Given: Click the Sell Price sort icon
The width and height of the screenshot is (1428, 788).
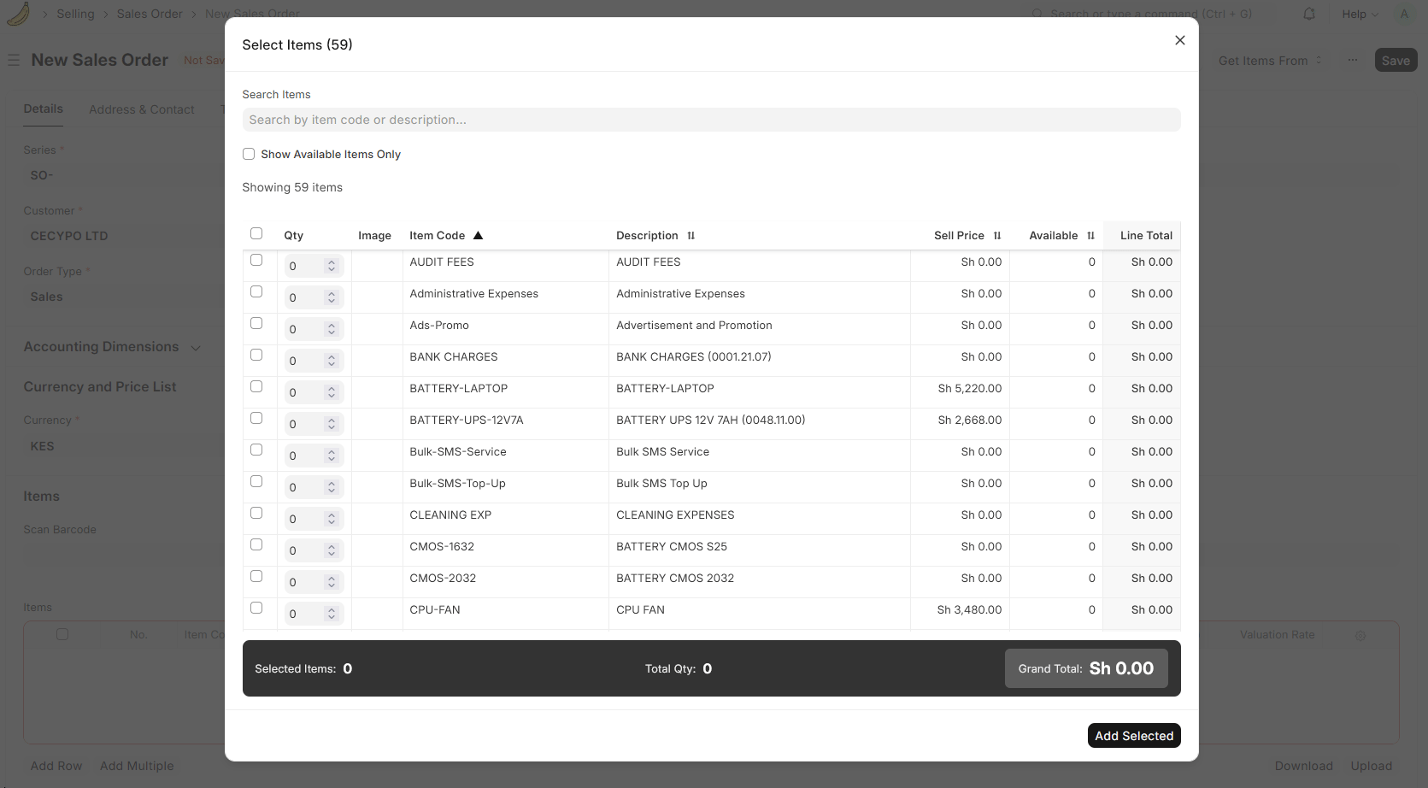Looking at the screenshot, I should click(996, 236).
